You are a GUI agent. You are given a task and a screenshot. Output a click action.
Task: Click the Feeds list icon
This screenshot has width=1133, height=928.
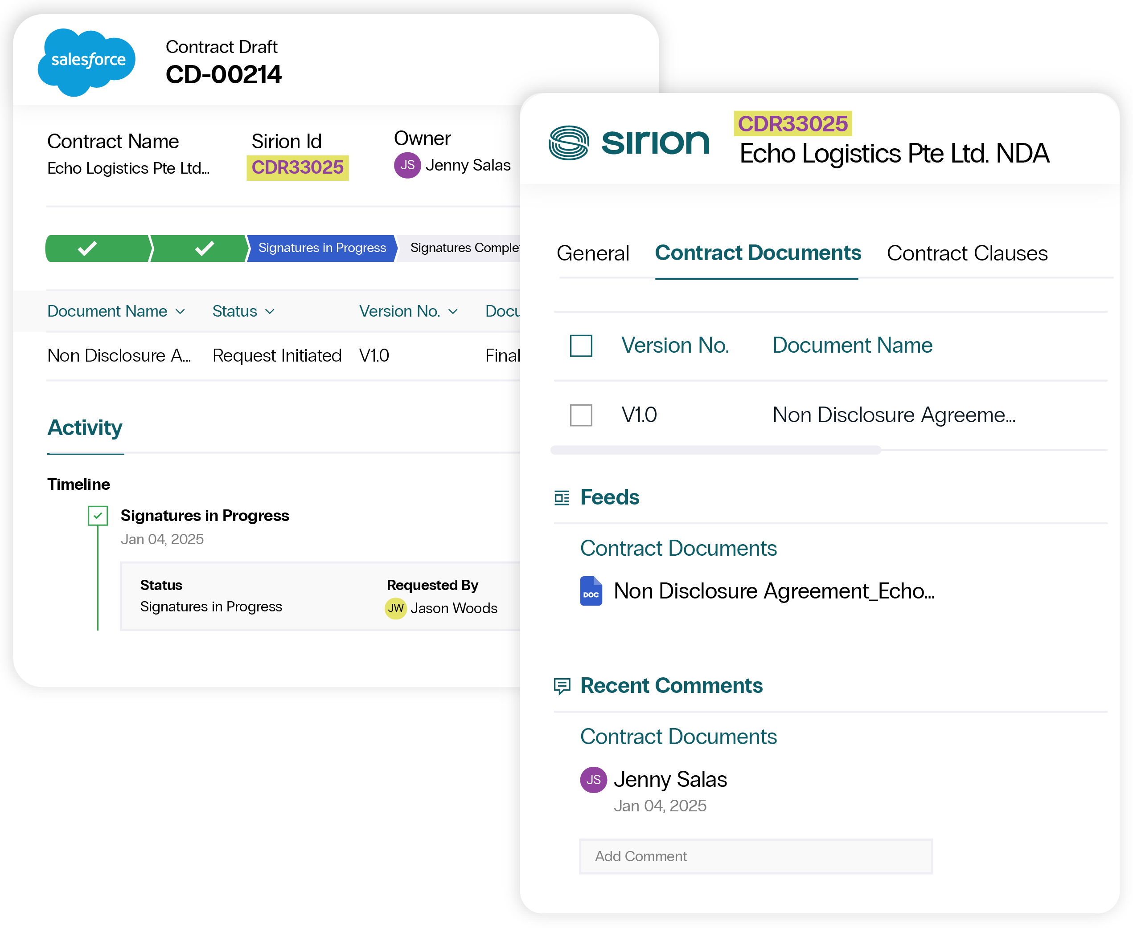tap(561, 498)
